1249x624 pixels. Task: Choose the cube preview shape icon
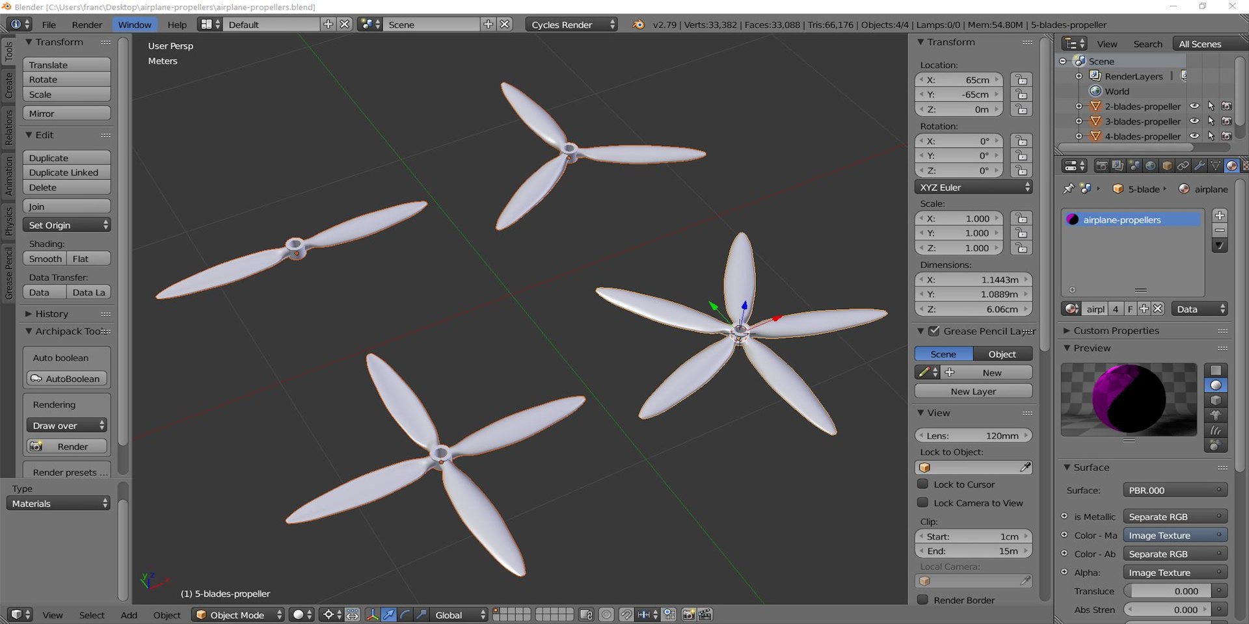click(1215, 400)
